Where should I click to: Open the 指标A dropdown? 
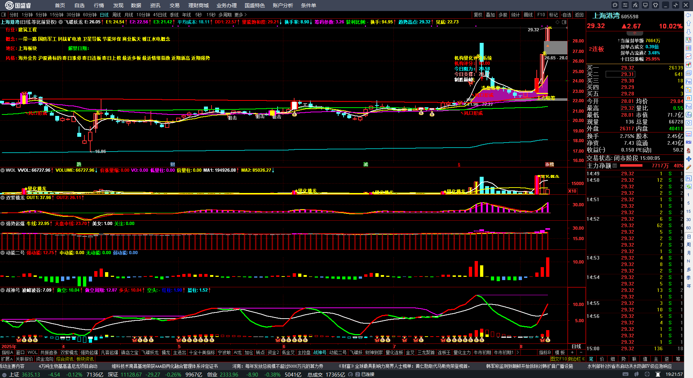tap(7, 352)
